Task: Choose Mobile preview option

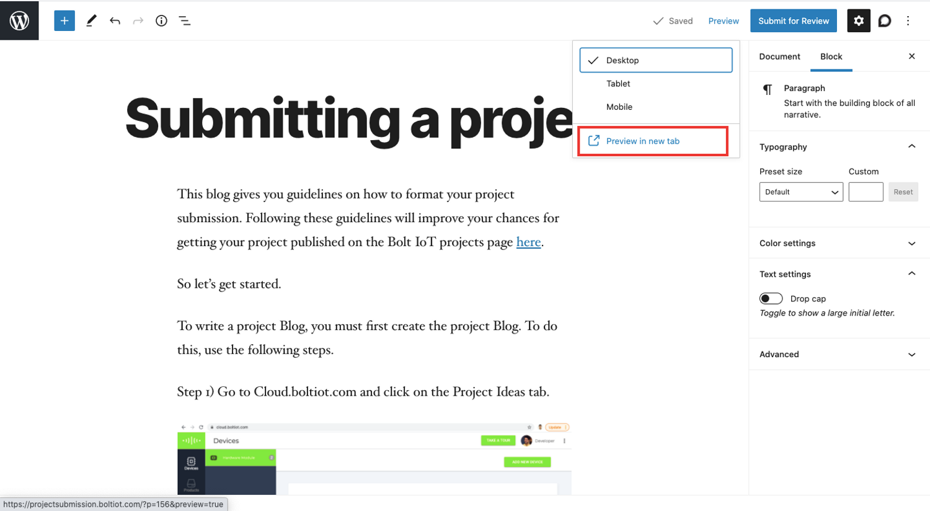Action: [x=656, y=107]
